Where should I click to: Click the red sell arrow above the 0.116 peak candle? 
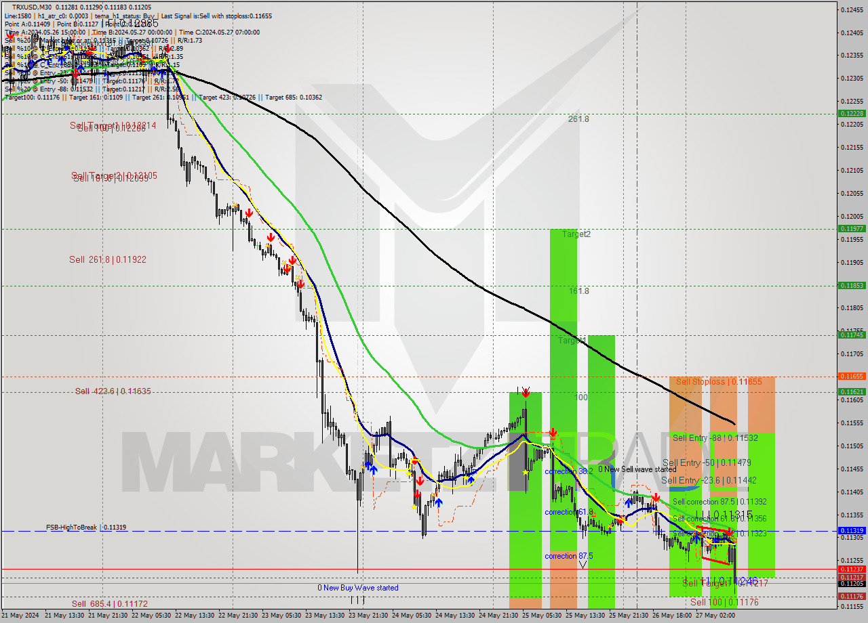[x=526, y=393]
